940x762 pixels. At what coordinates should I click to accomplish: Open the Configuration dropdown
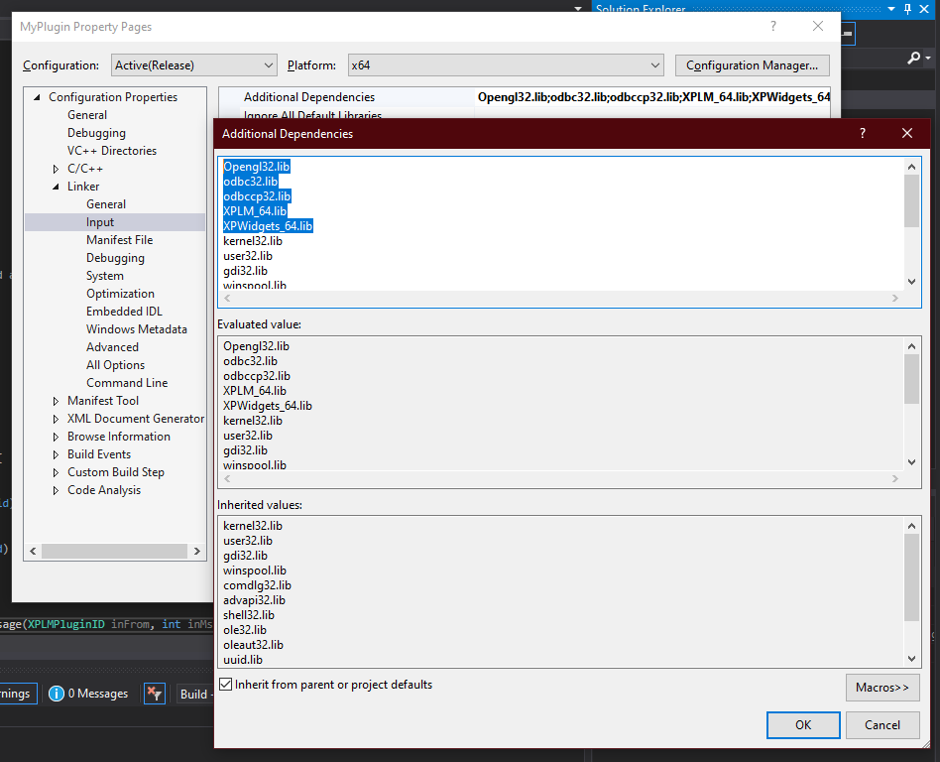194,65
